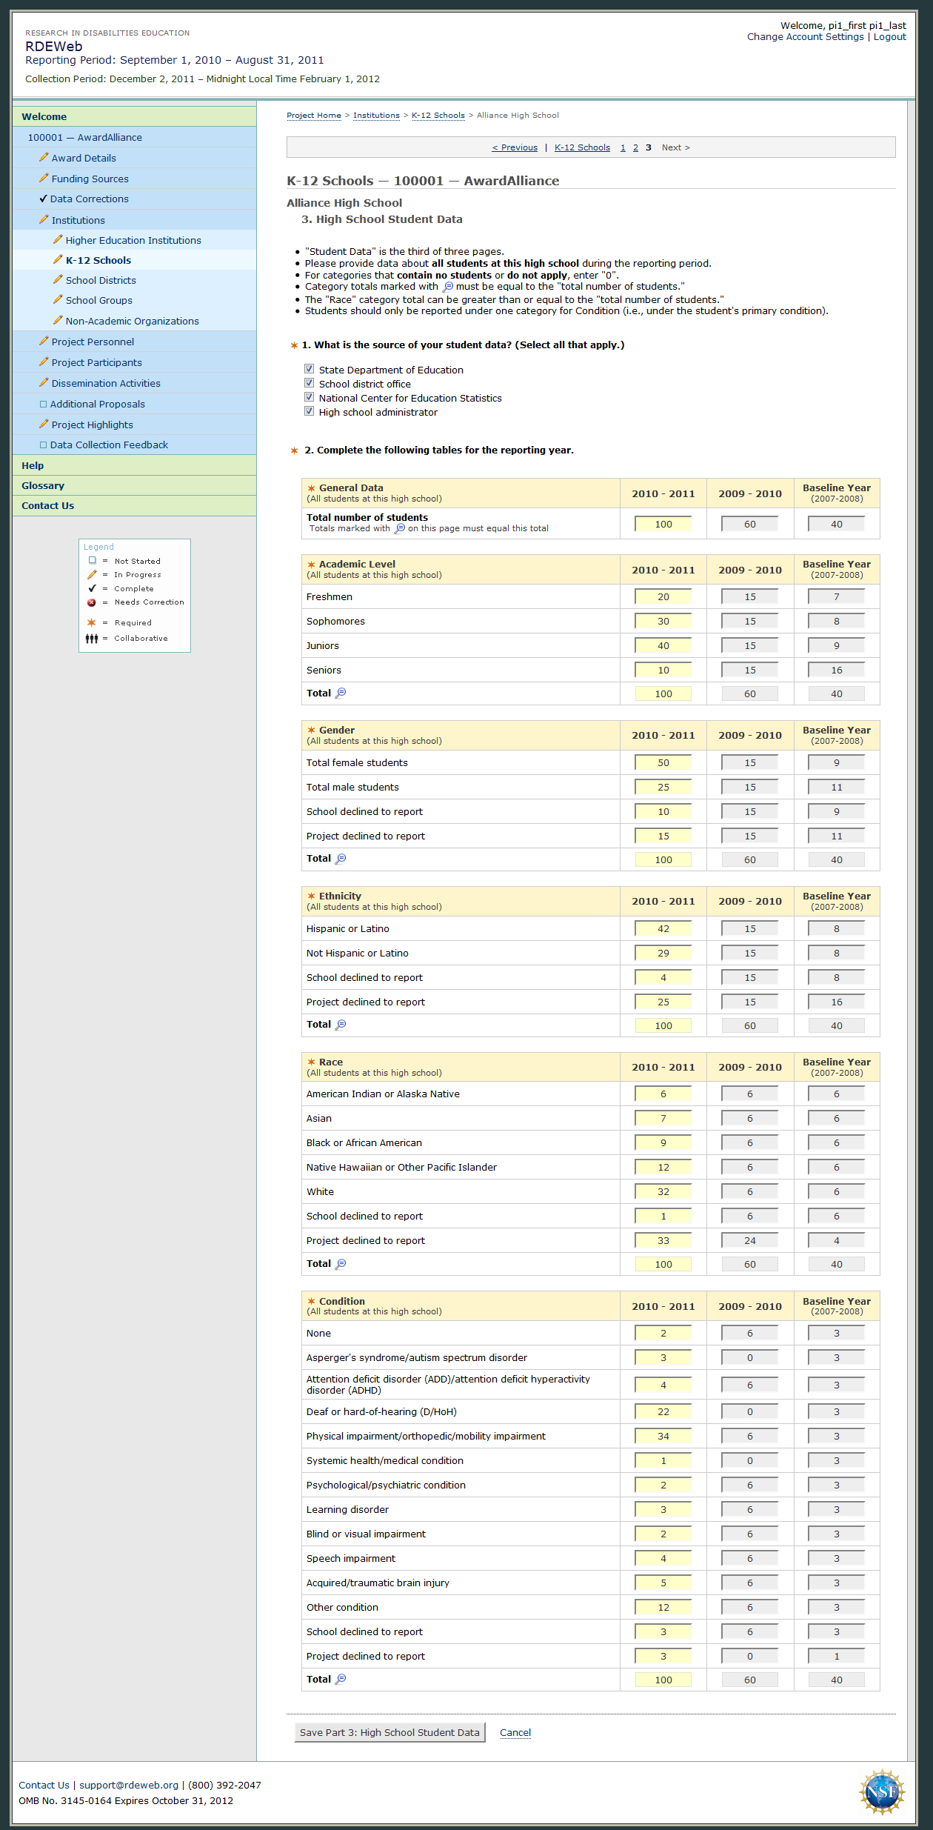Click checkmark icon next to Data Corrections
Screen dimensions: 933x1830
43,199
